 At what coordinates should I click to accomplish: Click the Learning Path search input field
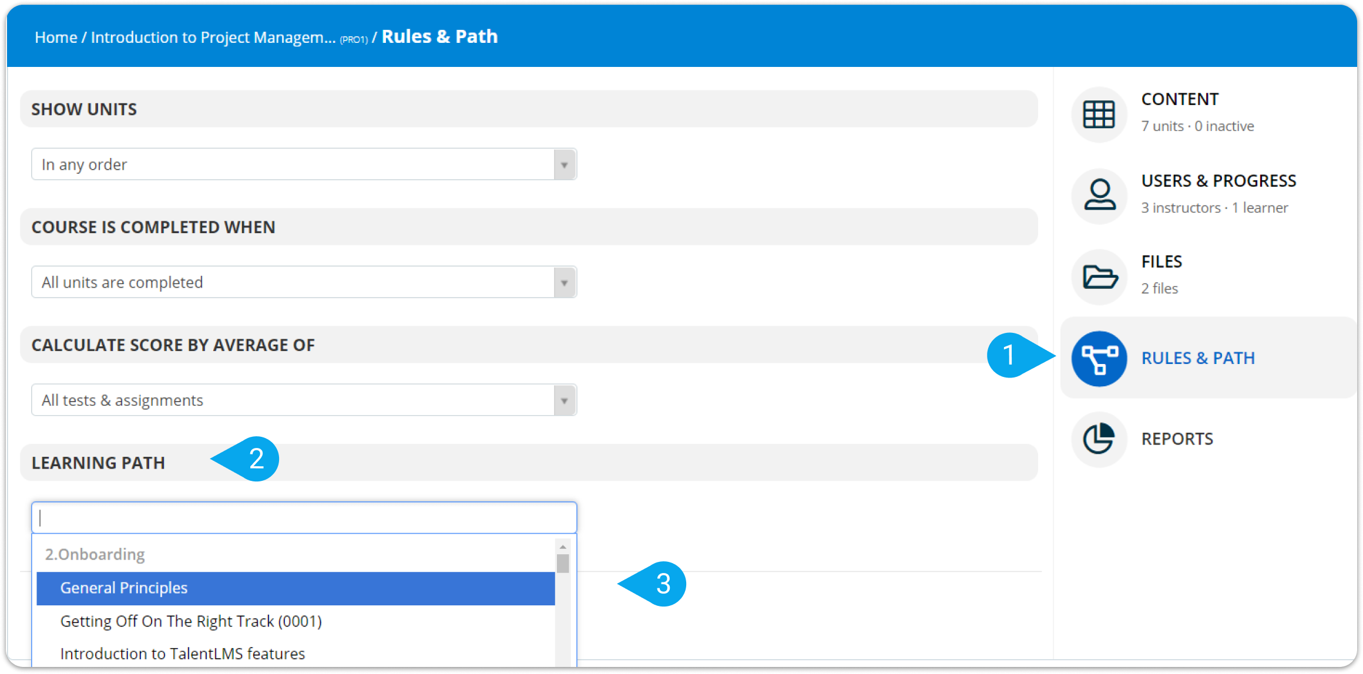tap(304, 518)
